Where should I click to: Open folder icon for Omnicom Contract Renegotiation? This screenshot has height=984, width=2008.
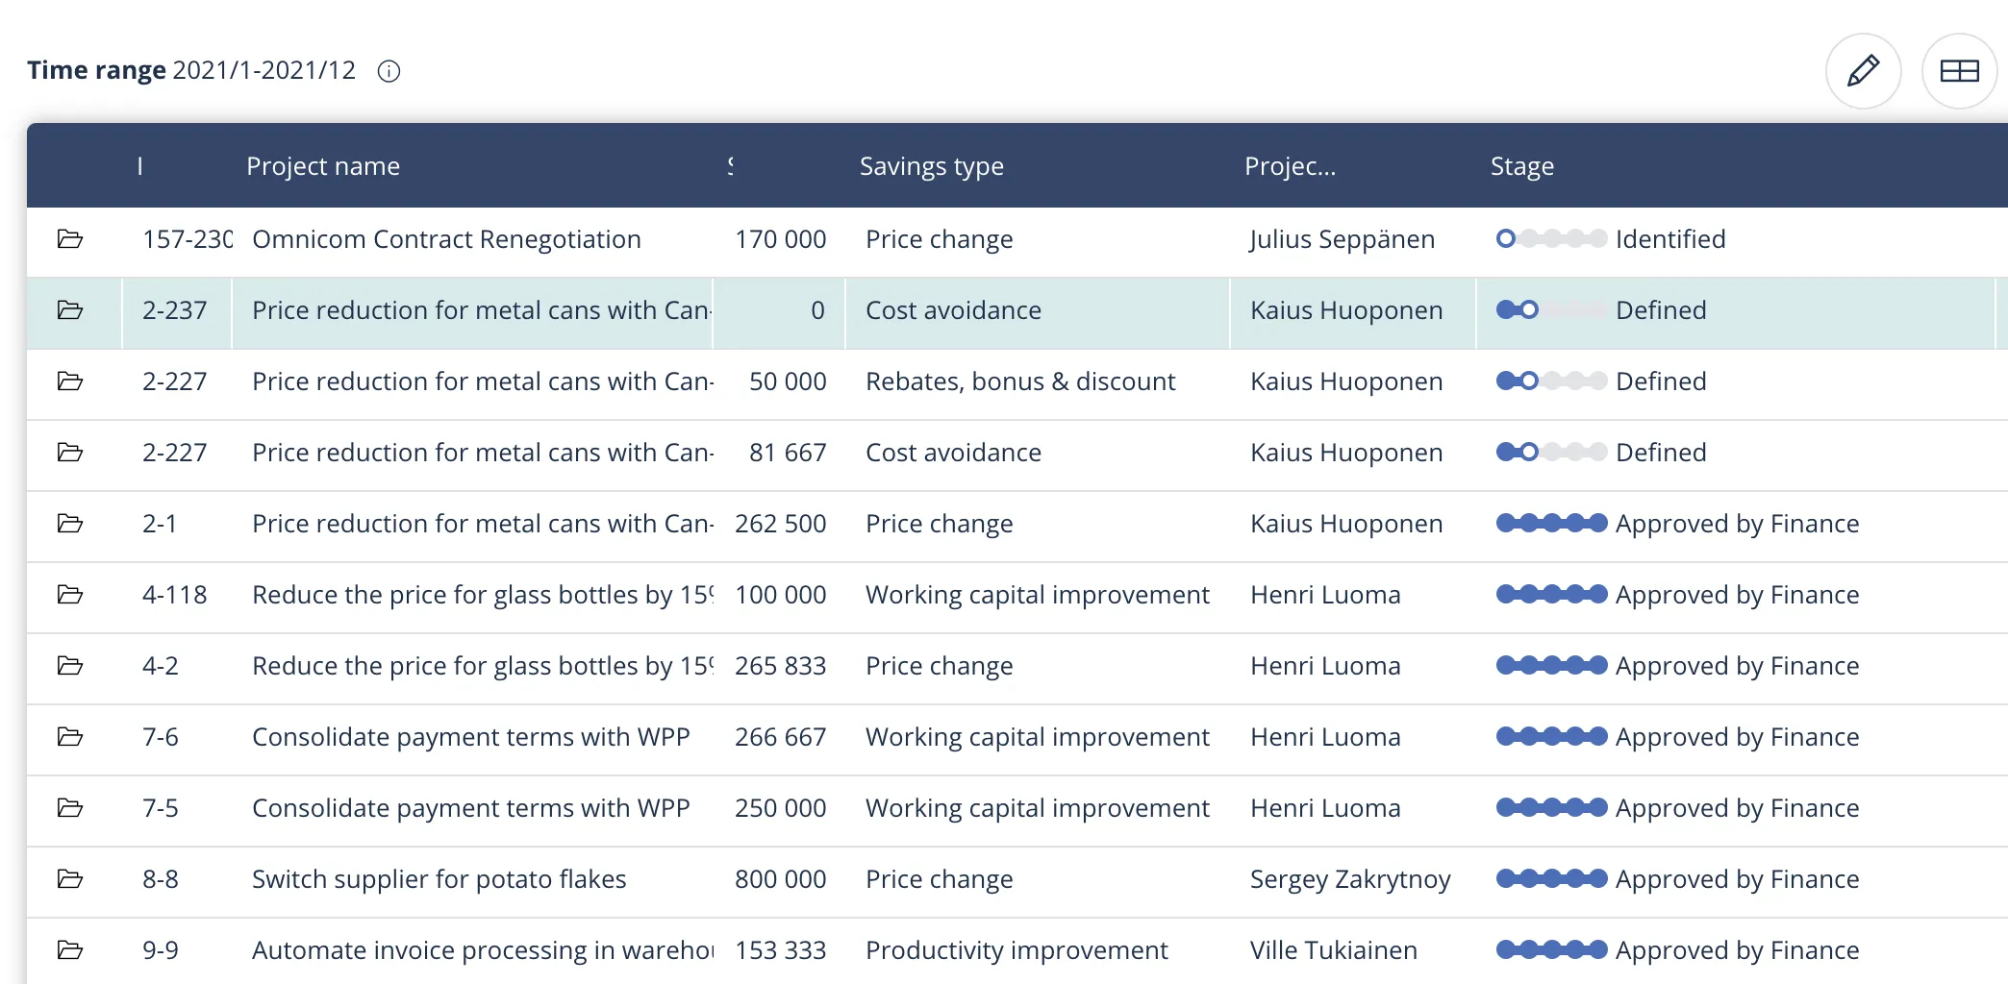click(x=70, y=239)
